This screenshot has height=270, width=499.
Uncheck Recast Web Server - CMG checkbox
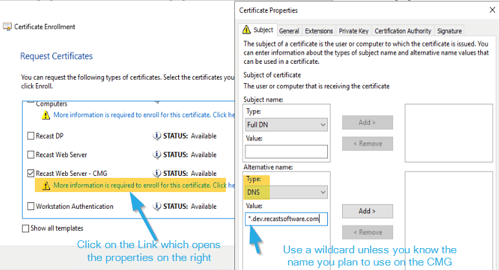tap(31, 173)
